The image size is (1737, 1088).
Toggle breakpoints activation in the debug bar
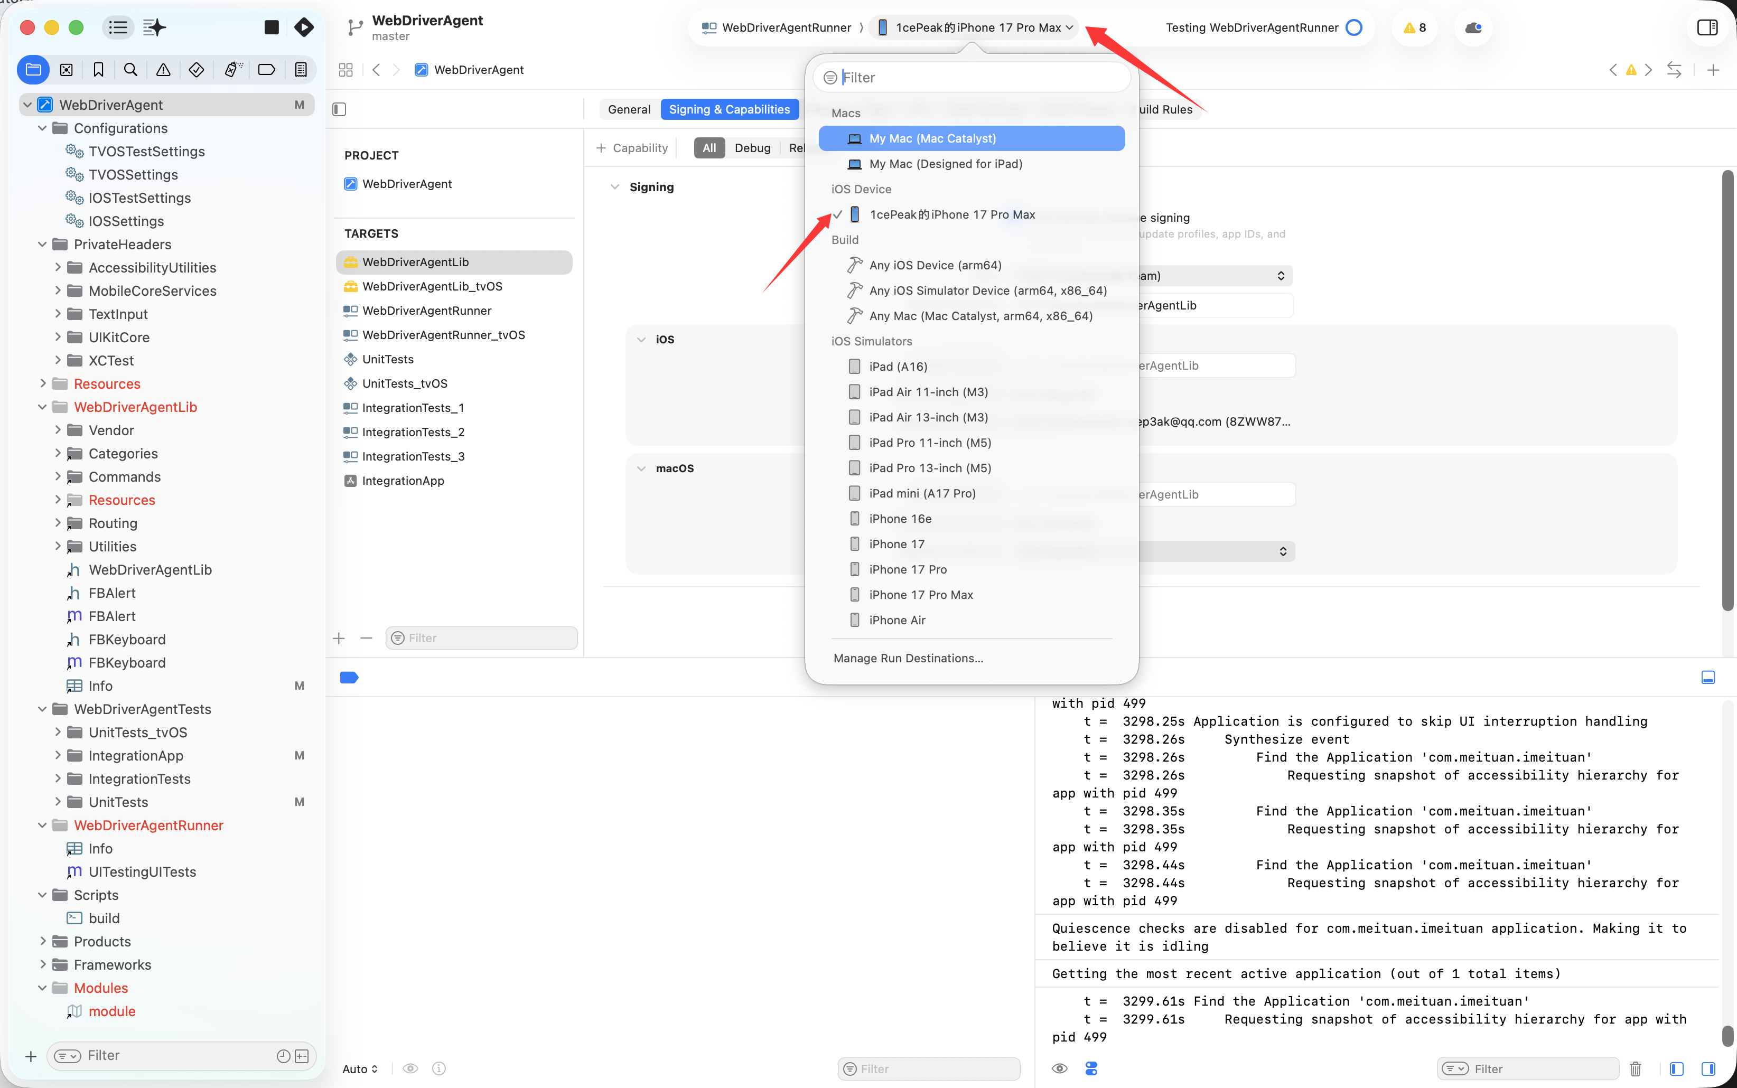[x=349, y=677]
